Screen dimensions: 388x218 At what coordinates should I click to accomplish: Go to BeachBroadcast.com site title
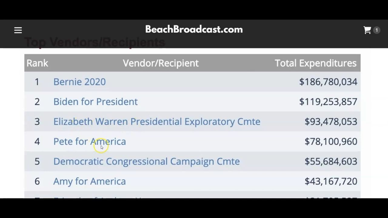(x=194, y=29)
